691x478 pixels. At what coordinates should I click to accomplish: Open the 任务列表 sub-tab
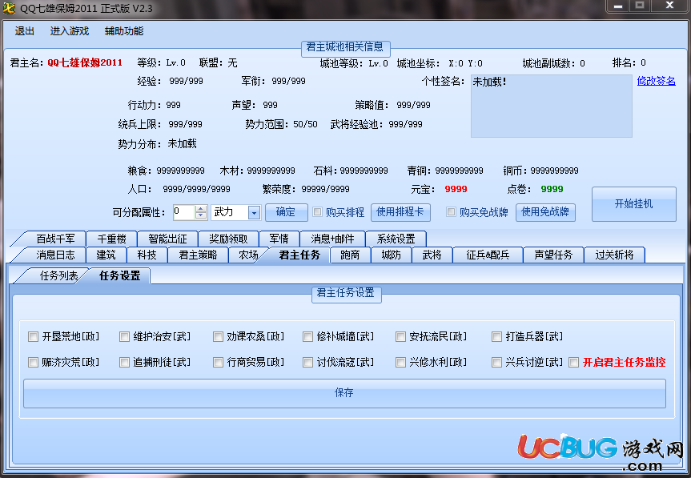(x=58, y=275)
